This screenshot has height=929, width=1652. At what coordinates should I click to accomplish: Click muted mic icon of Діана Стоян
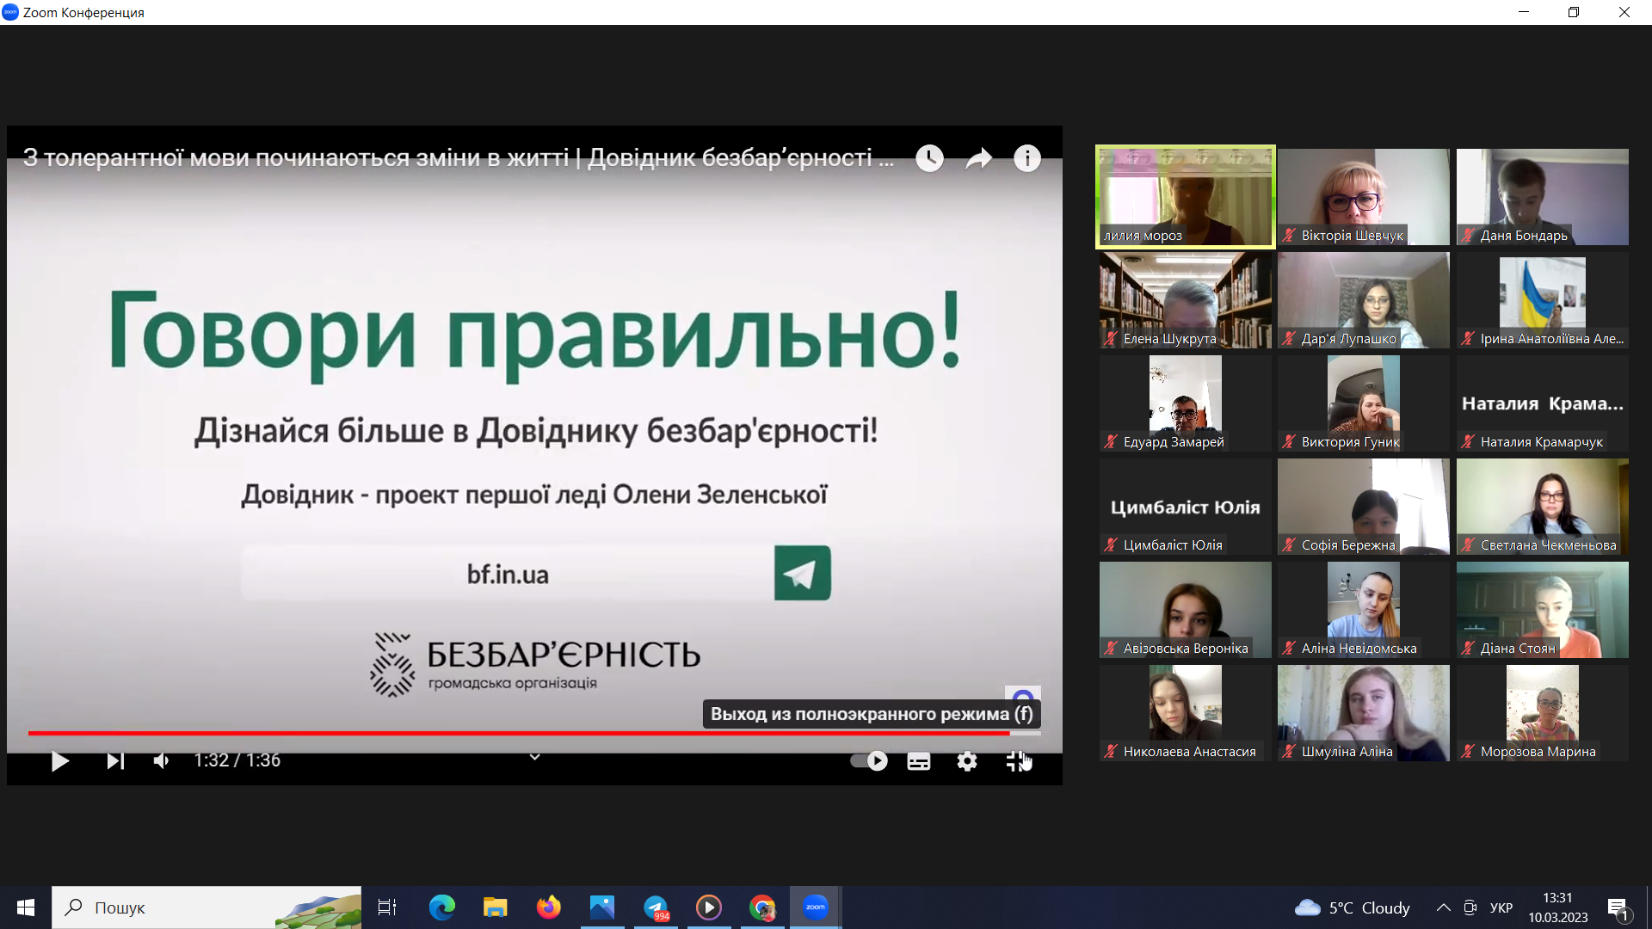pyautogui.click(x=1468, y=648)
